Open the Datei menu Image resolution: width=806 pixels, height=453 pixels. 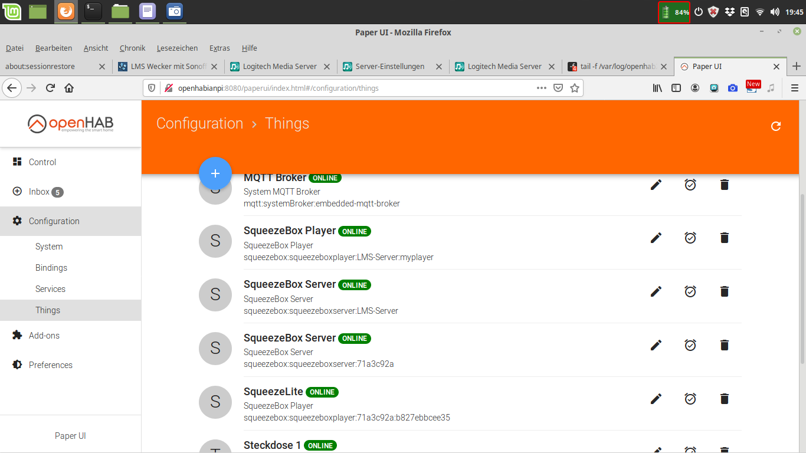[15, 48]
